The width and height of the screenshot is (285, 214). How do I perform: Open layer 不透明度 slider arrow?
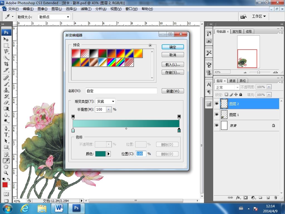(x=269, y=87)
